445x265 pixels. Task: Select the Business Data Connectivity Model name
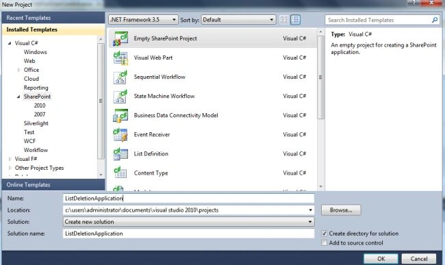[x=176, y=116]
